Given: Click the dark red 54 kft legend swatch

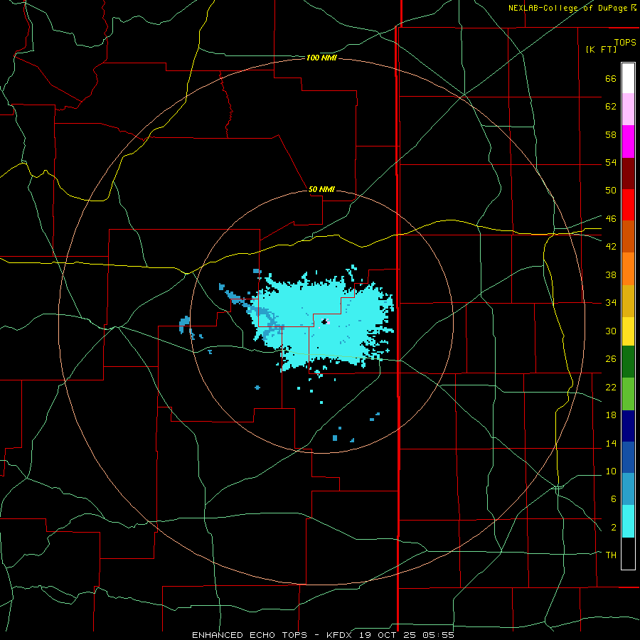Looking at the screenshot, I should coord(628,174).
